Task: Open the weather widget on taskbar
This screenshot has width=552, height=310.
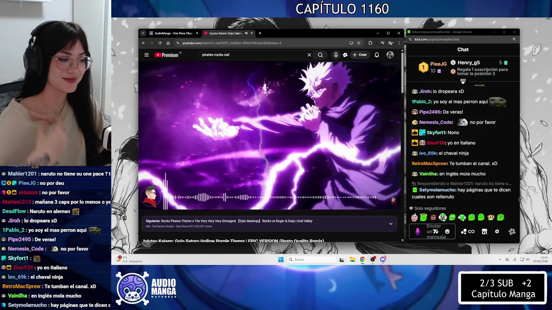Action: click(129, 259)
